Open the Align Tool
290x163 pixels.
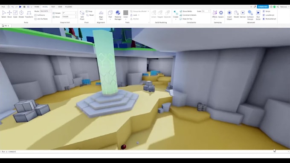pos(101,15)
